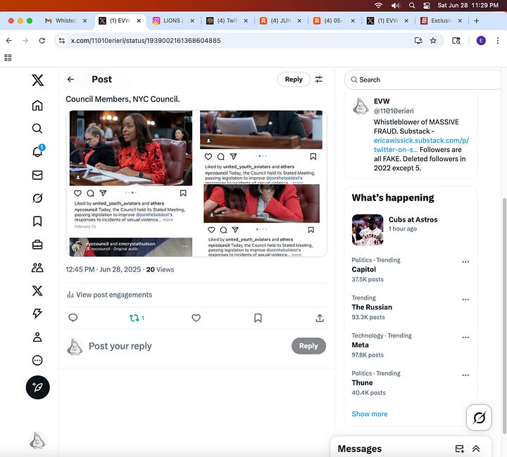Reload the current page
Image resolution: width=507 pixels, height=457 pixels.
42,41
